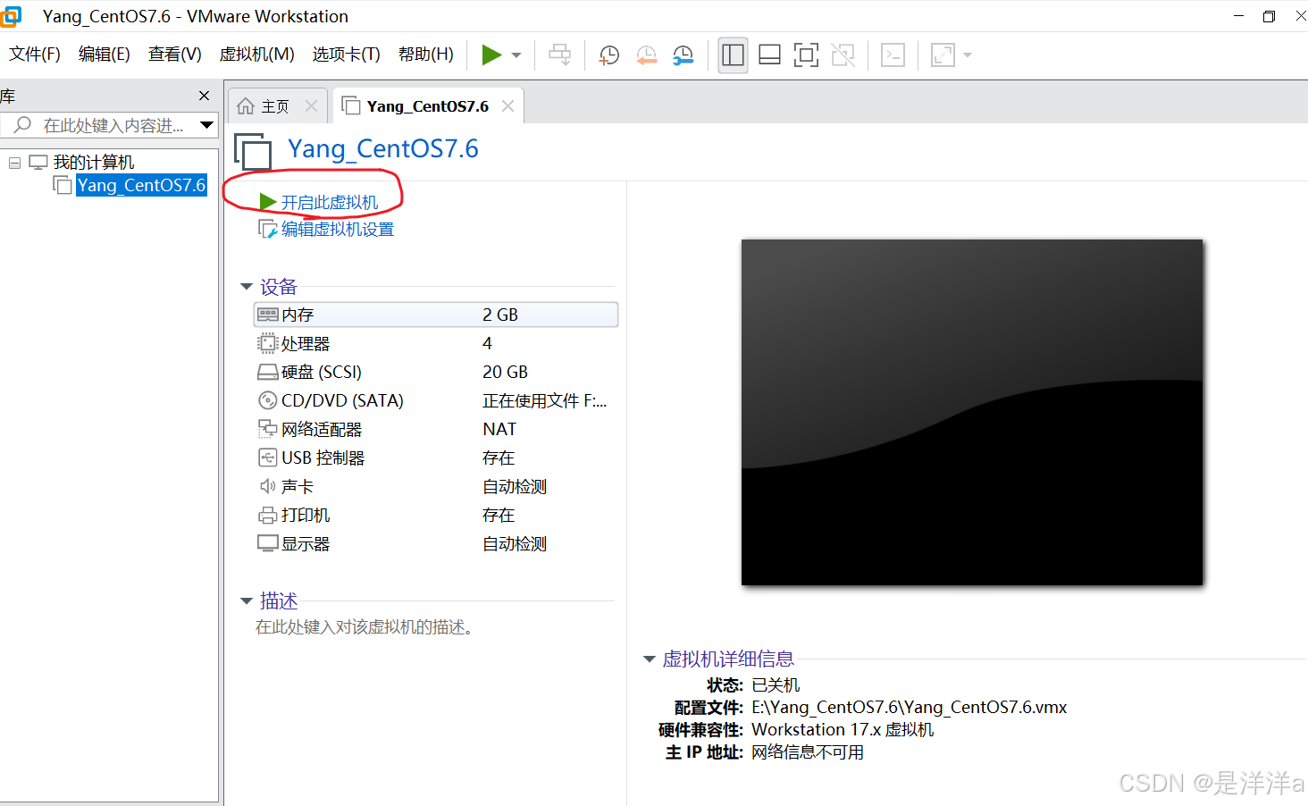Select the 硬盘 (SCSI) device row
This screenshot has height=806, width=1308.
point(436,372)
